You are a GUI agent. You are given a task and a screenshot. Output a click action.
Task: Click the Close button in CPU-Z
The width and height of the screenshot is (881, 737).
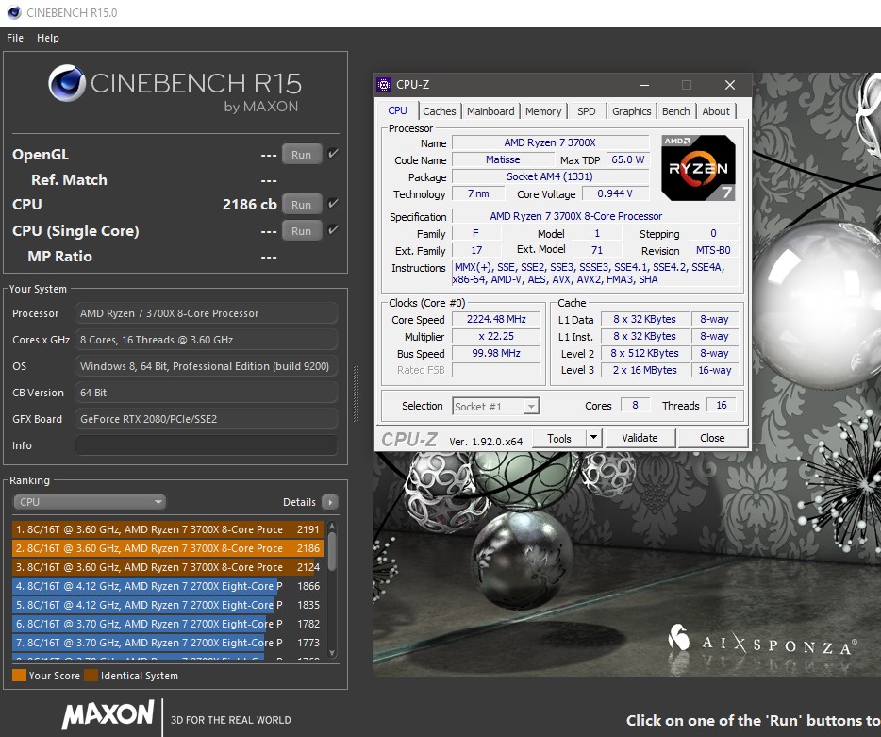(712, 438)
